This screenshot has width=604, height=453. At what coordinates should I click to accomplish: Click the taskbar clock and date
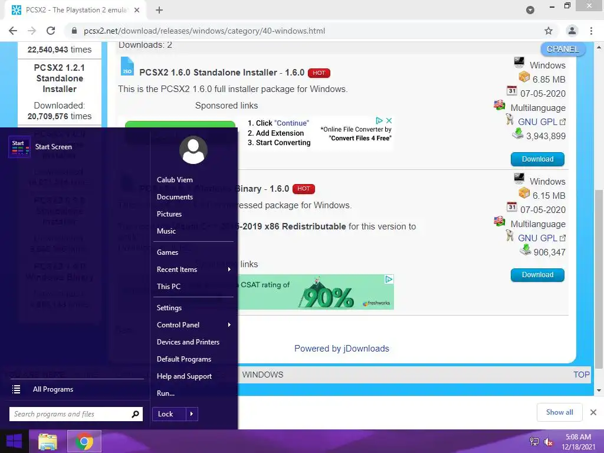[578, 442]
